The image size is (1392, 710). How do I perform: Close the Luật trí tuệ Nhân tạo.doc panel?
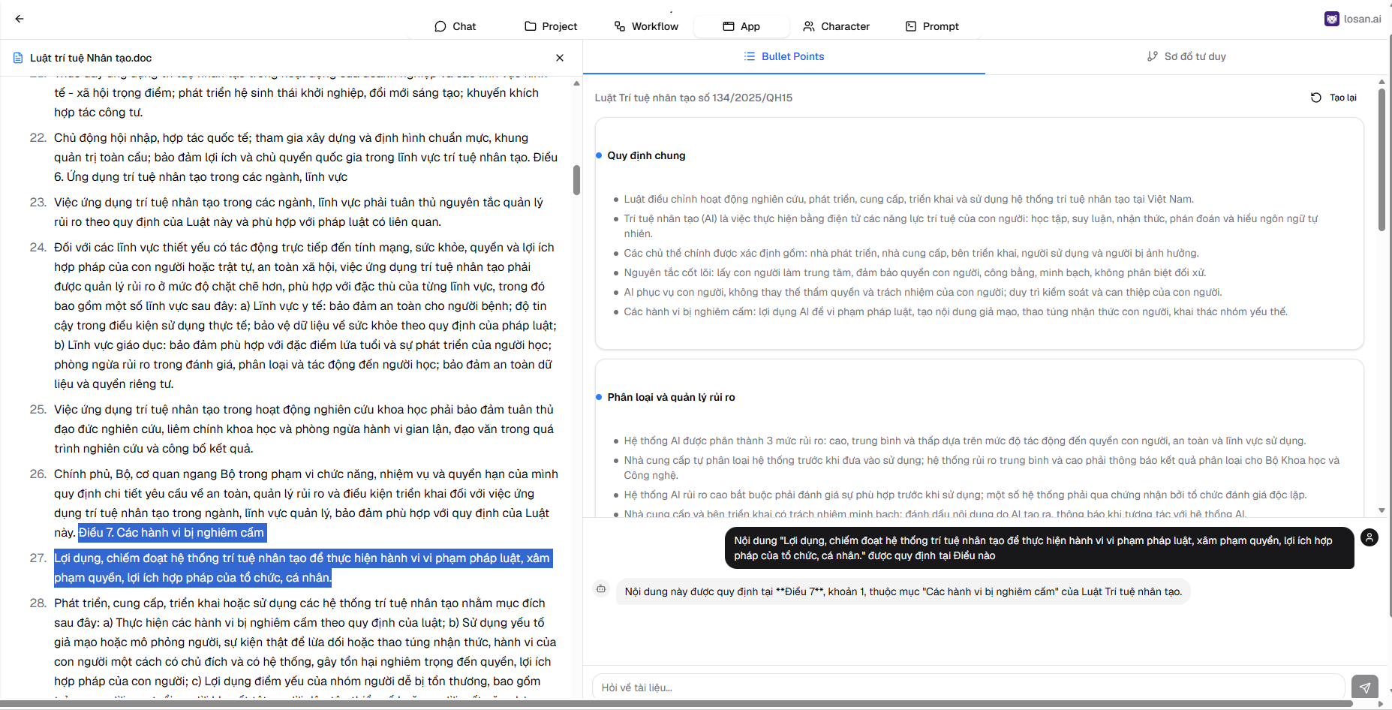point(560,58)
